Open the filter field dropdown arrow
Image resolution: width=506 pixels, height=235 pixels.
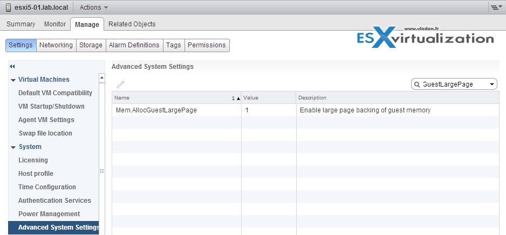tap(492, 84)
